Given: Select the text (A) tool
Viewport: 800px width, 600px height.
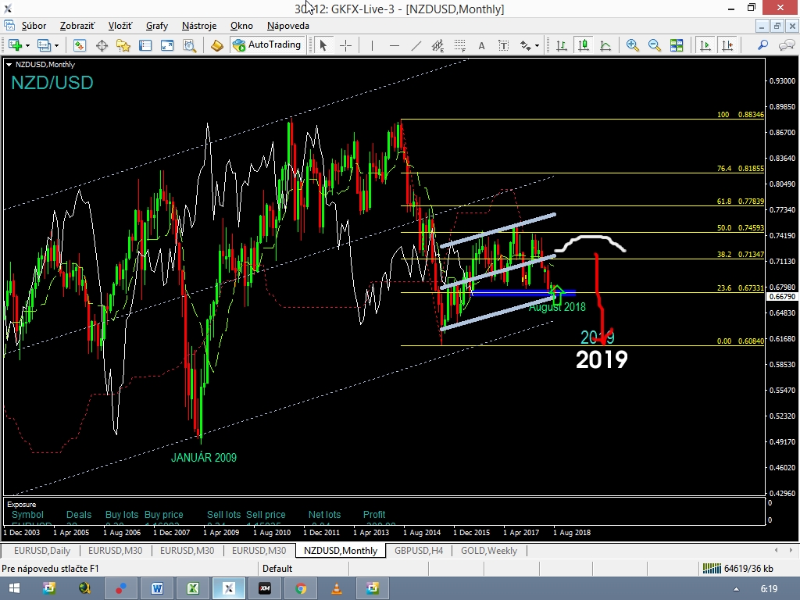Looking at the screenshot, I should click(481, 46).
